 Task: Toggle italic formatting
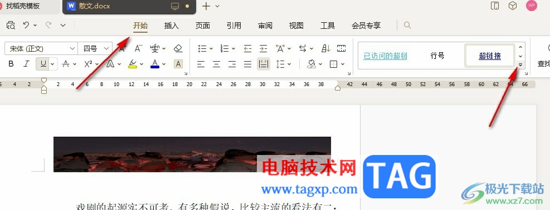(26, 64)
